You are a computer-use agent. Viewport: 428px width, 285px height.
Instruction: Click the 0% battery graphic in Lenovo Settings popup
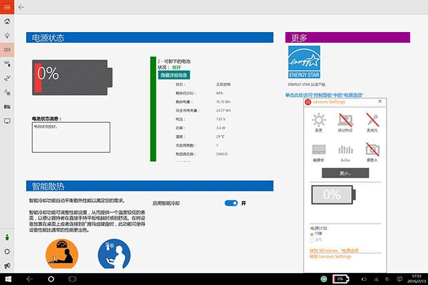coord(334,194)
